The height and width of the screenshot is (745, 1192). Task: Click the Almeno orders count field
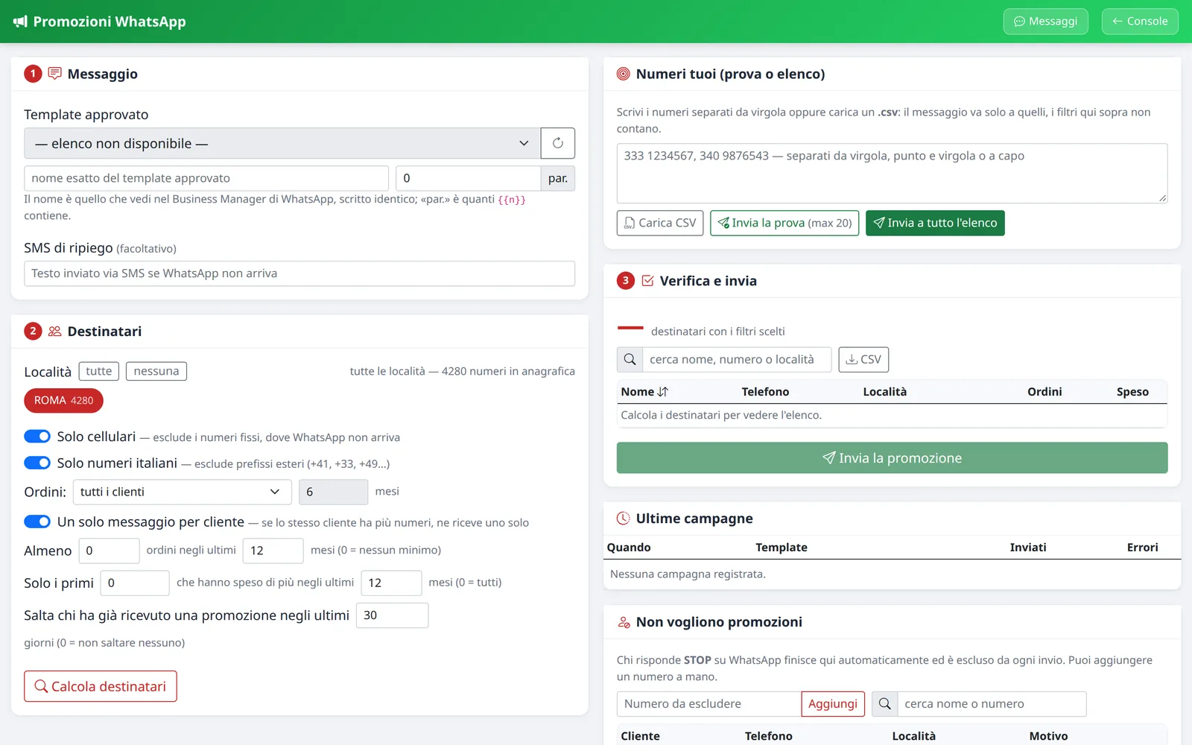(109, 551)
